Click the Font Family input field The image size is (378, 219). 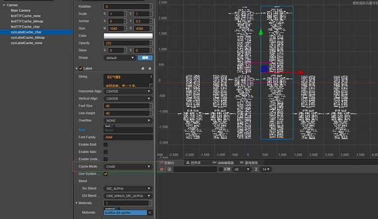tap(128, 137)
